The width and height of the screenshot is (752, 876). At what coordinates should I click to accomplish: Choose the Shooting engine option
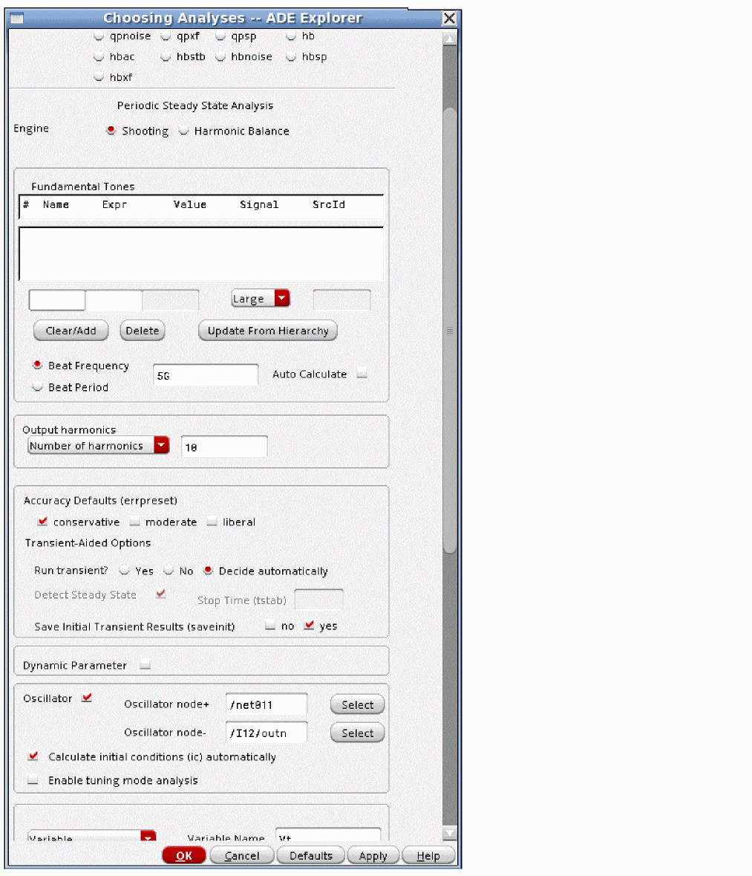click(x=111, y=131)
